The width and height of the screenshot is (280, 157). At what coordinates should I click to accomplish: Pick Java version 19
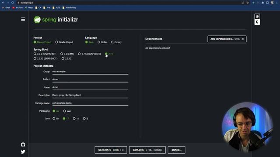(56, 118)
